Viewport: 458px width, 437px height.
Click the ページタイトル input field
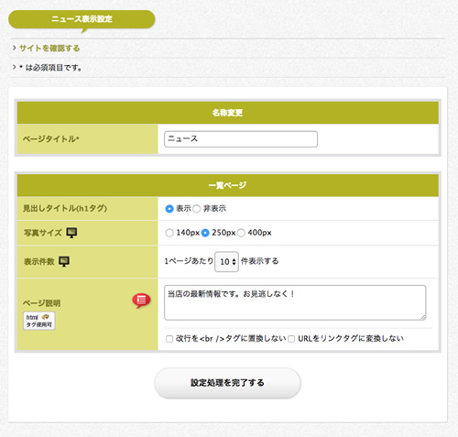coord(241,139)
